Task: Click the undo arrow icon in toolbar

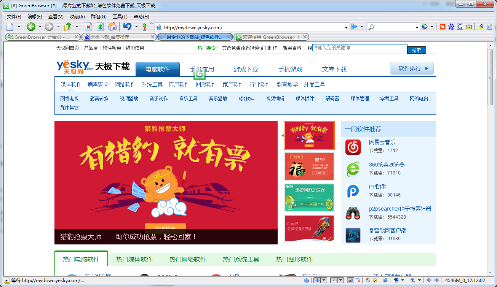Action: pyautogui.click(x=127, y=27)
